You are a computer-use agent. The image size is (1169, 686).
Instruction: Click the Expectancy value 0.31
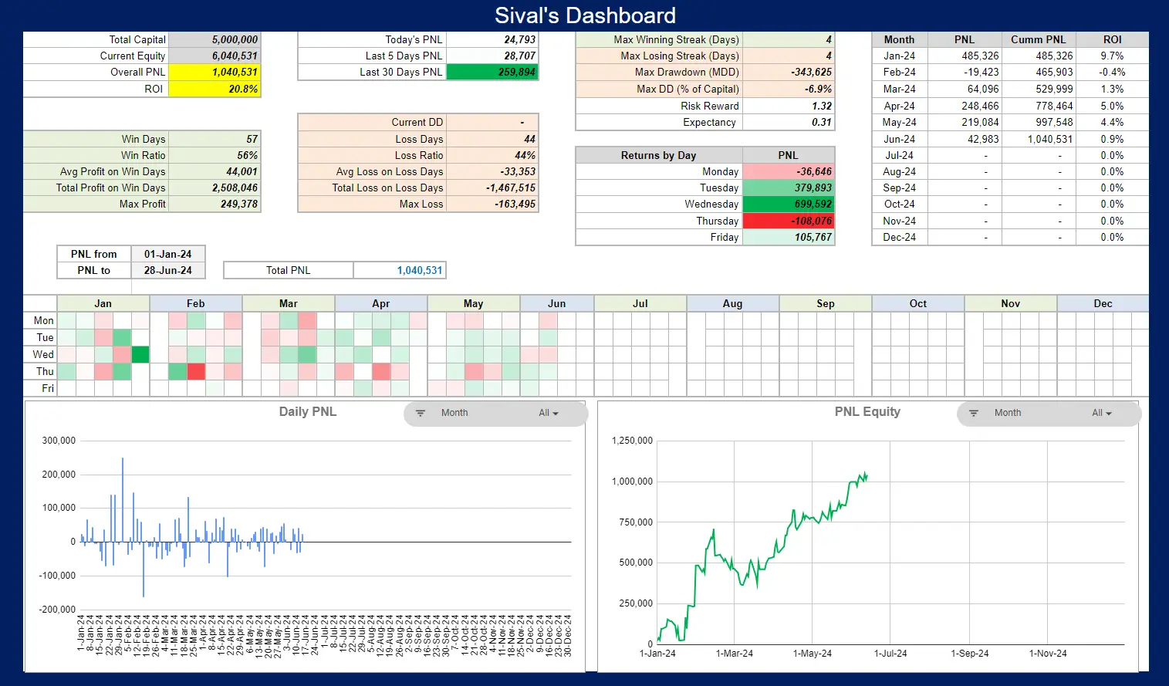789,122
